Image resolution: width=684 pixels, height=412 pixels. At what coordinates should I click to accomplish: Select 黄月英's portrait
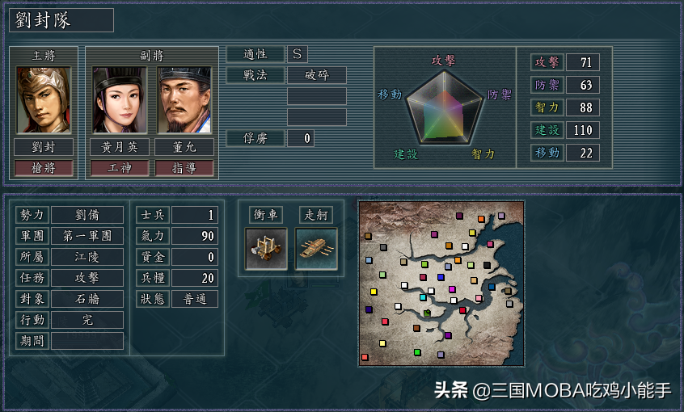[x=120, y=100]
